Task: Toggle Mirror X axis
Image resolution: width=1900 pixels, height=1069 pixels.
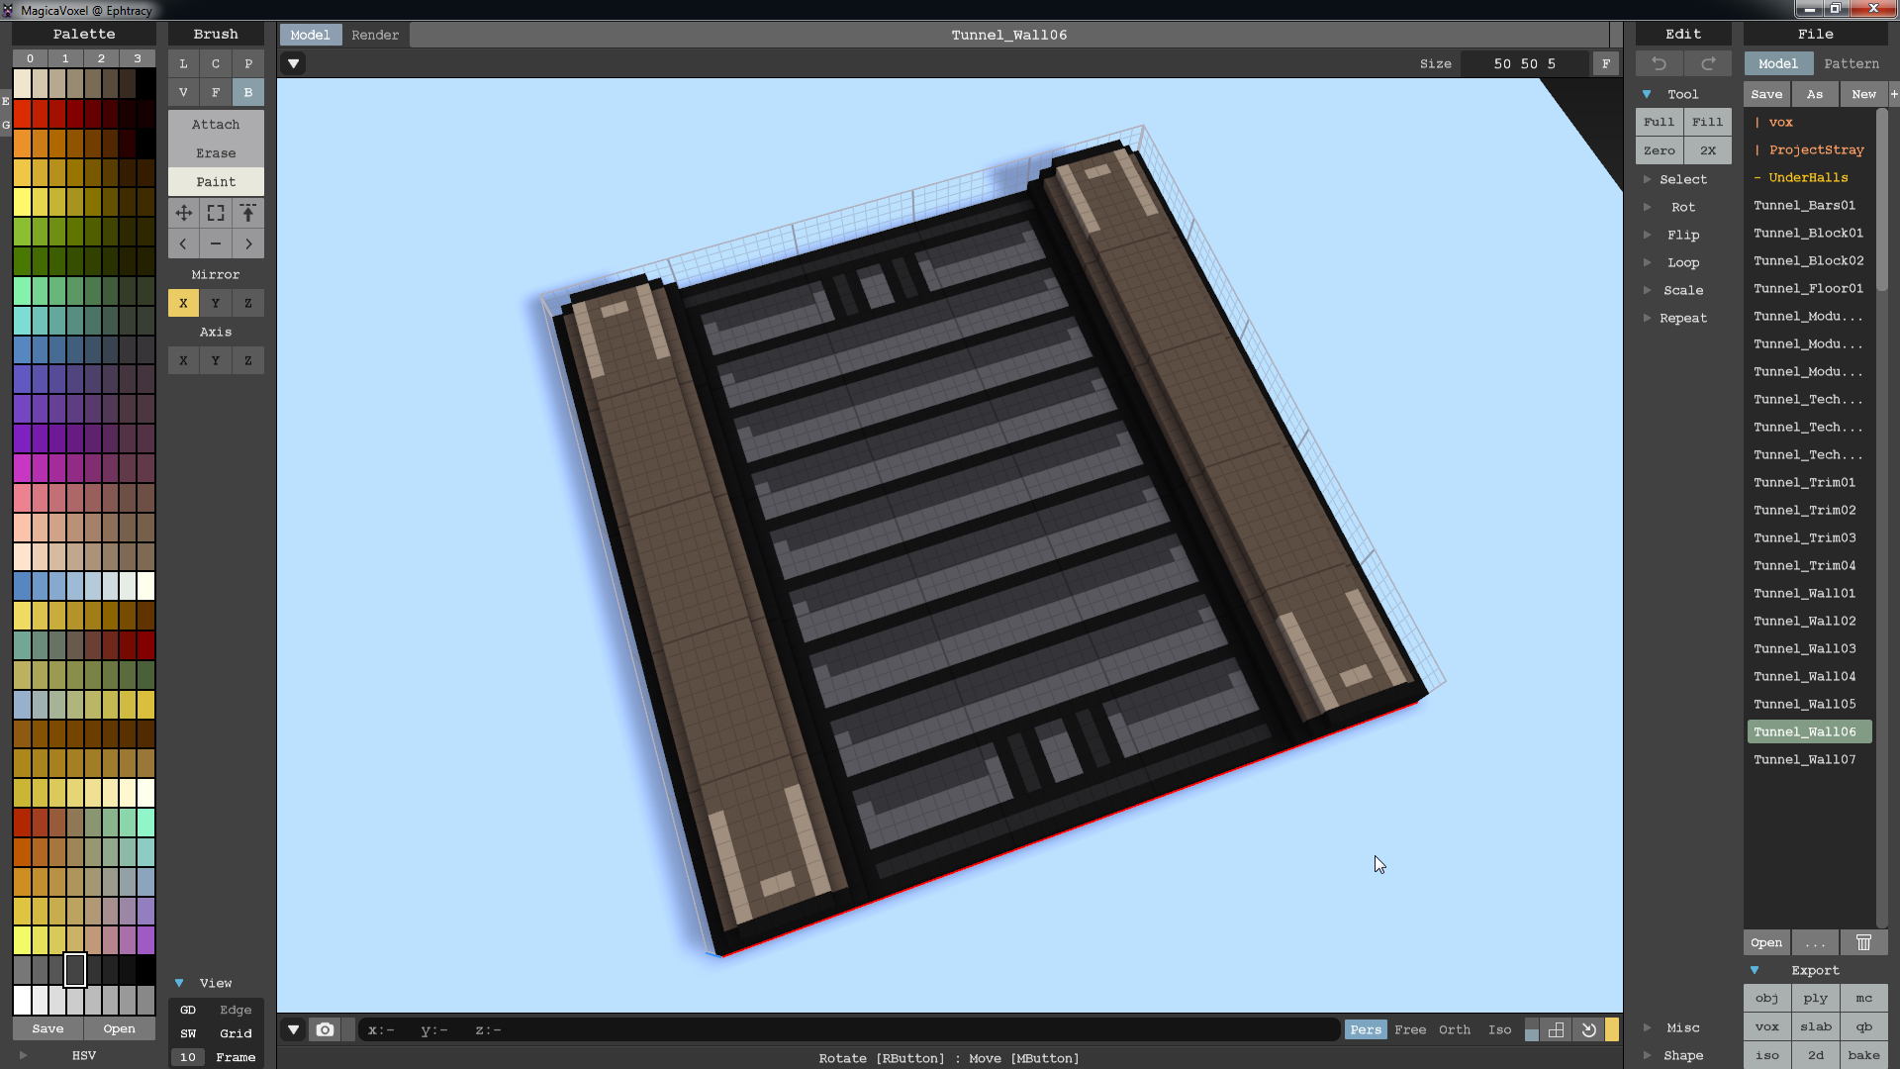Action: 183,303
